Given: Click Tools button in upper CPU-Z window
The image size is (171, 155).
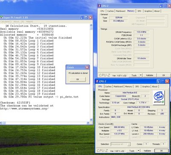Looking at the screenshot, I should pyautogui.click(x=134, y=75).
